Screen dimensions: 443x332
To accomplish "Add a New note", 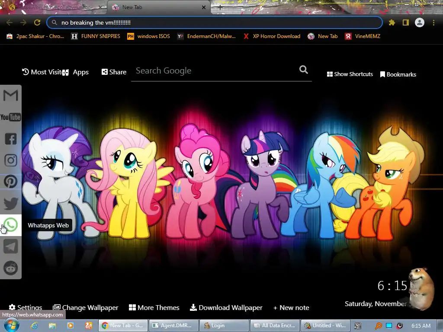I will tap(291, 307).
